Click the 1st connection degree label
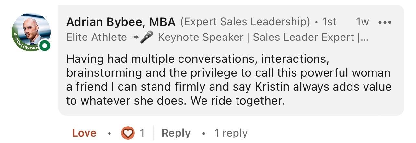The width and height of the screenshot is (416, 143). (x=329, y=22)
